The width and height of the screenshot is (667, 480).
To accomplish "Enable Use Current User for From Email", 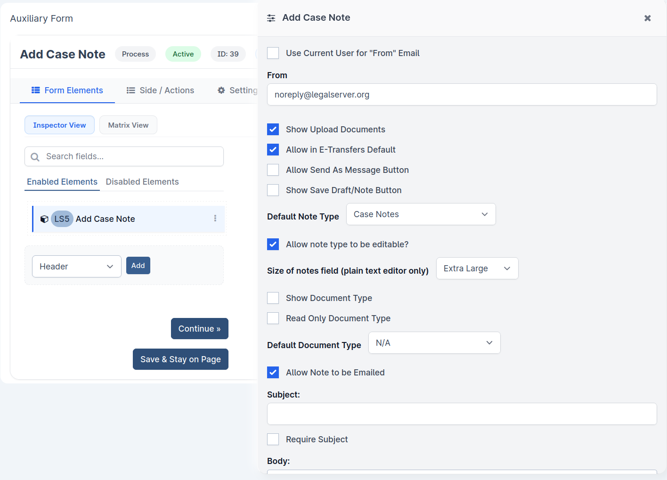I will [x=273, y=53].
